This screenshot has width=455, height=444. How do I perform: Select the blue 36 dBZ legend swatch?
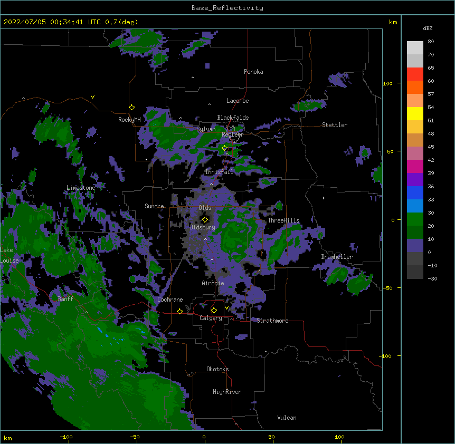[x=415, y=192]
